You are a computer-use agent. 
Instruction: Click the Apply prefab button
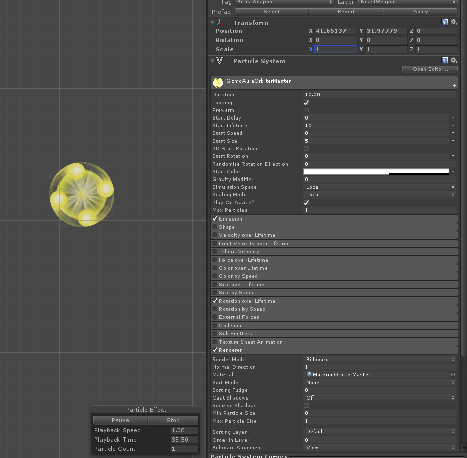coord(420,11)
